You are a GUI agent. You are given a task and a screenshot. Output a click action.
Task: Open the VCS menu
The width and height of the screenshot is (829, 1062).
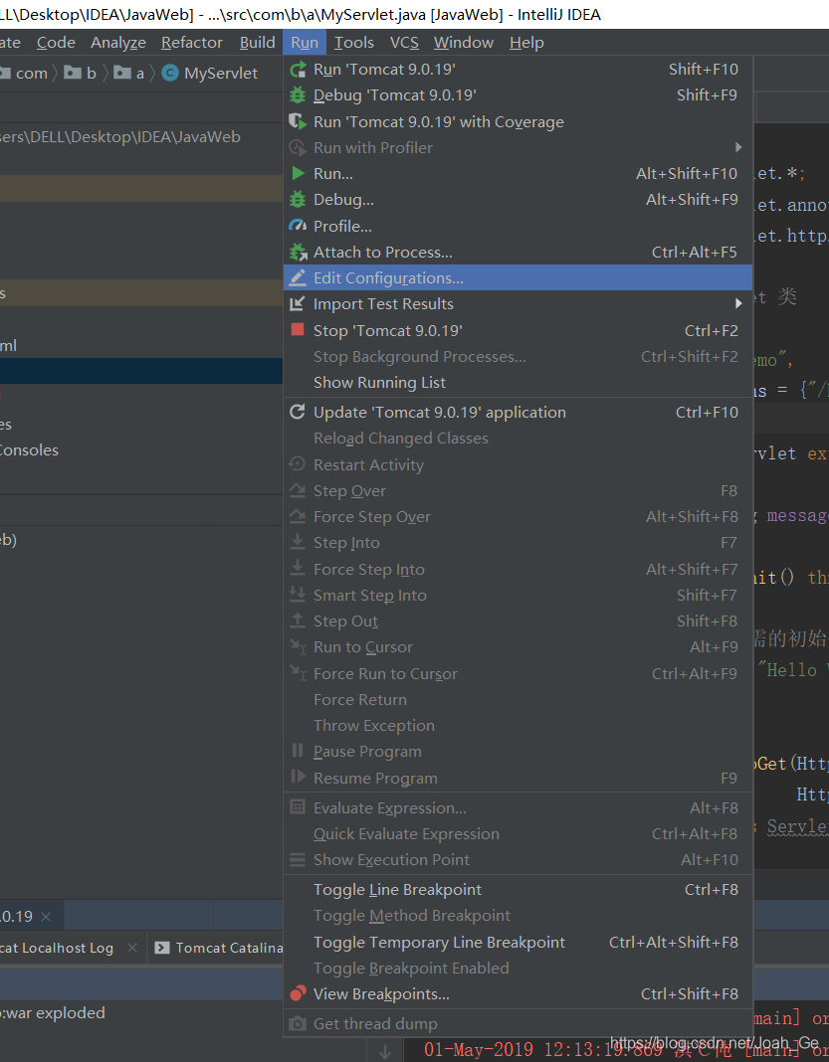tap(404, 43)
